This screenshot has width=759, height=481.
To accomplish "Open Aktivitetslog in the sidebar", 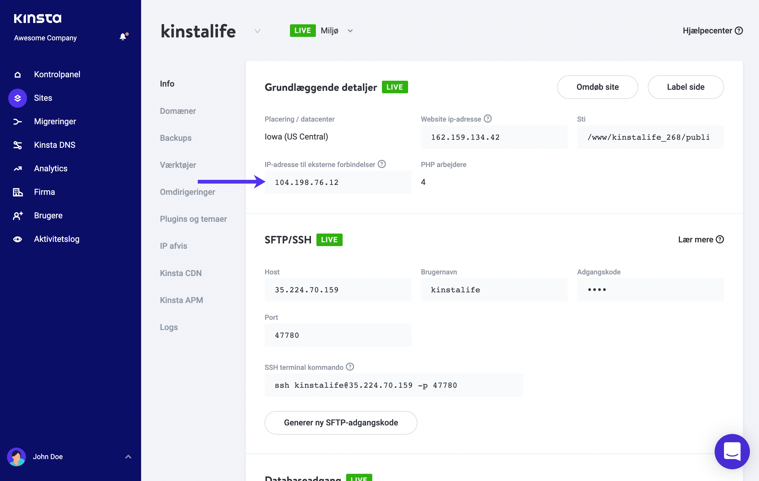I will click(57, 239).
